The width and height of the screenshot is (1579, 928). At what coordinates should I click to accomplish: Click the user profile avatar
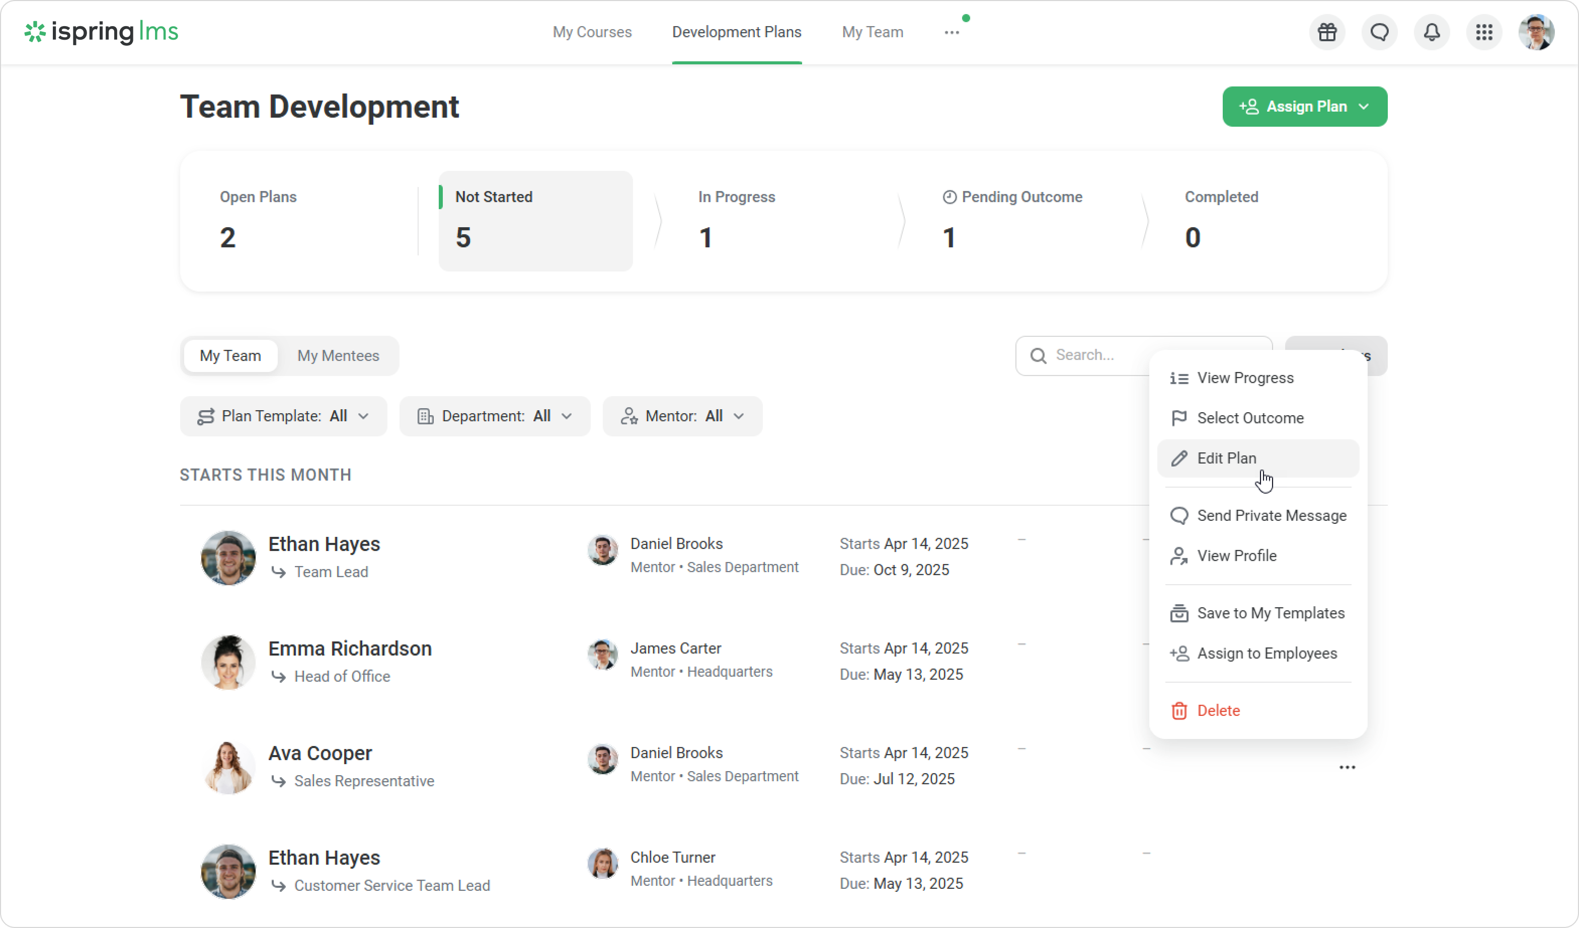[x=1536, y=32]
